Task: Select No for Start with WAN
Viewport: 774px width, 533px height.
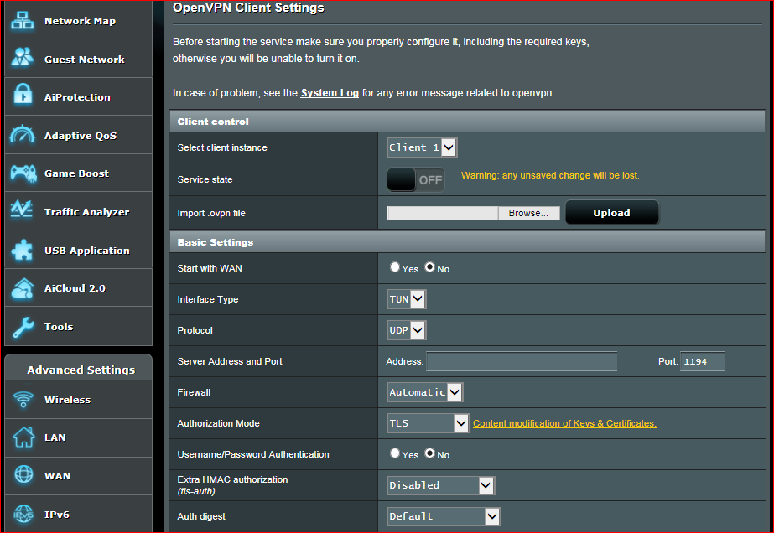Action: pos(430,267)
